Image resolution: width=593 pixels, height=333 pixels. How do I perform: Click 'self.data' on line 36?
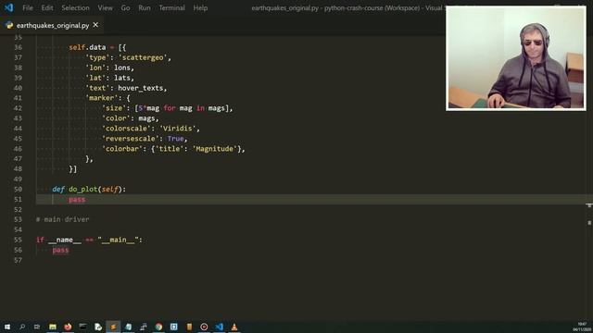click(87, 47)
